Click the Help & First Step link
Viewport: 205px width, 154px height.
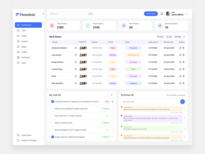point(28,140)
